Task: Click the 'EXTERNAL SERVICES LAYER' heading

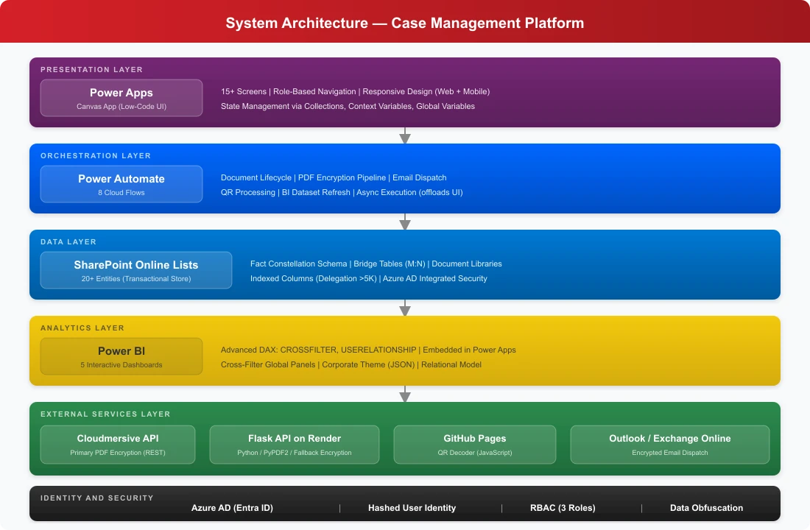Action: [105, 414]
